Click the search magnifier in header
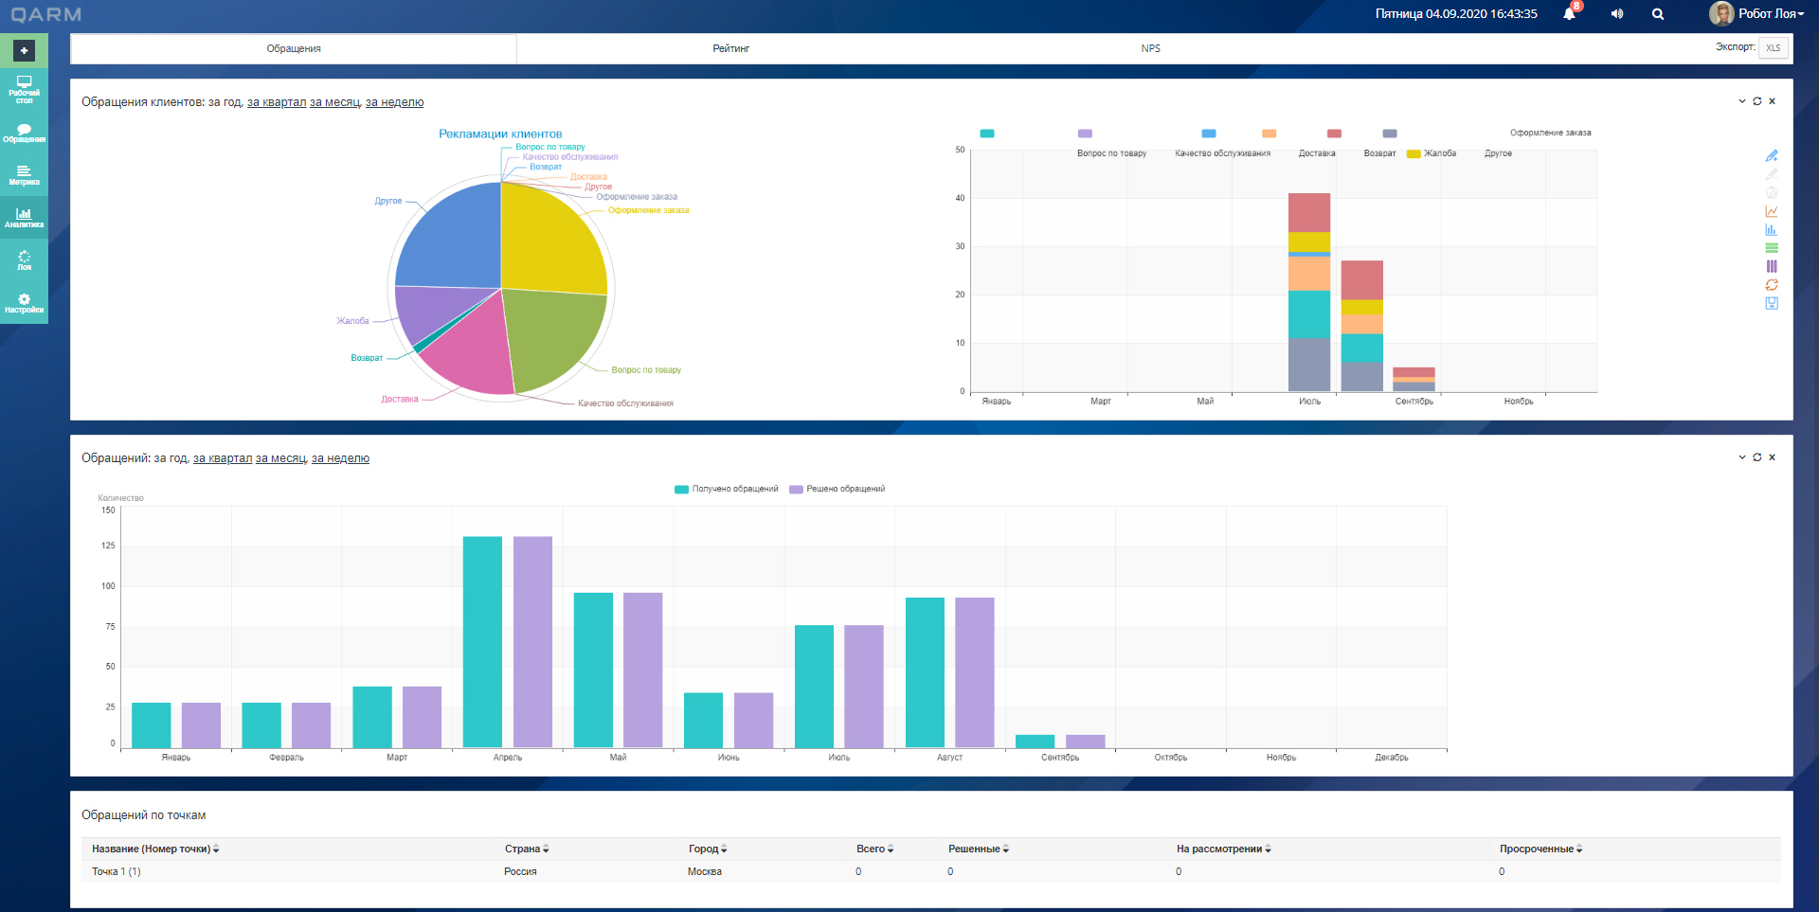Viewport: 1819px width, 912px height. tap(1658, 14)
